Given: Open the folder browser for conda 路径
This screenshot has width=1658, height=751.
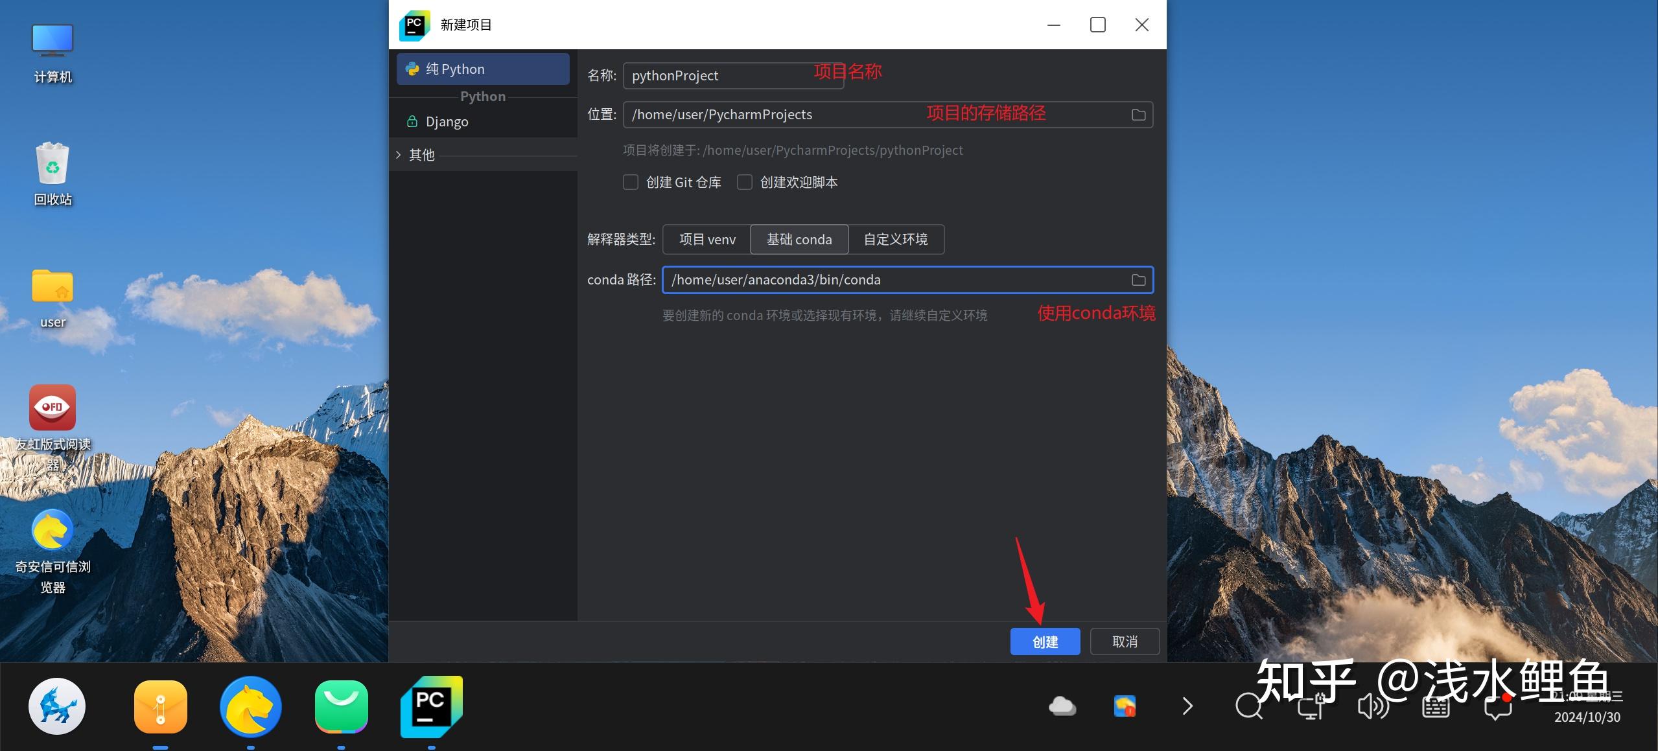Looking at the screenshot, I should (x=1139, y=279).
